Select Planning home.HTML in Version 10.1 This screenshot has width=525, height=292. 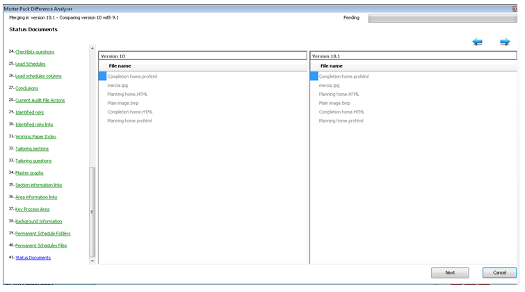[339, 94]
